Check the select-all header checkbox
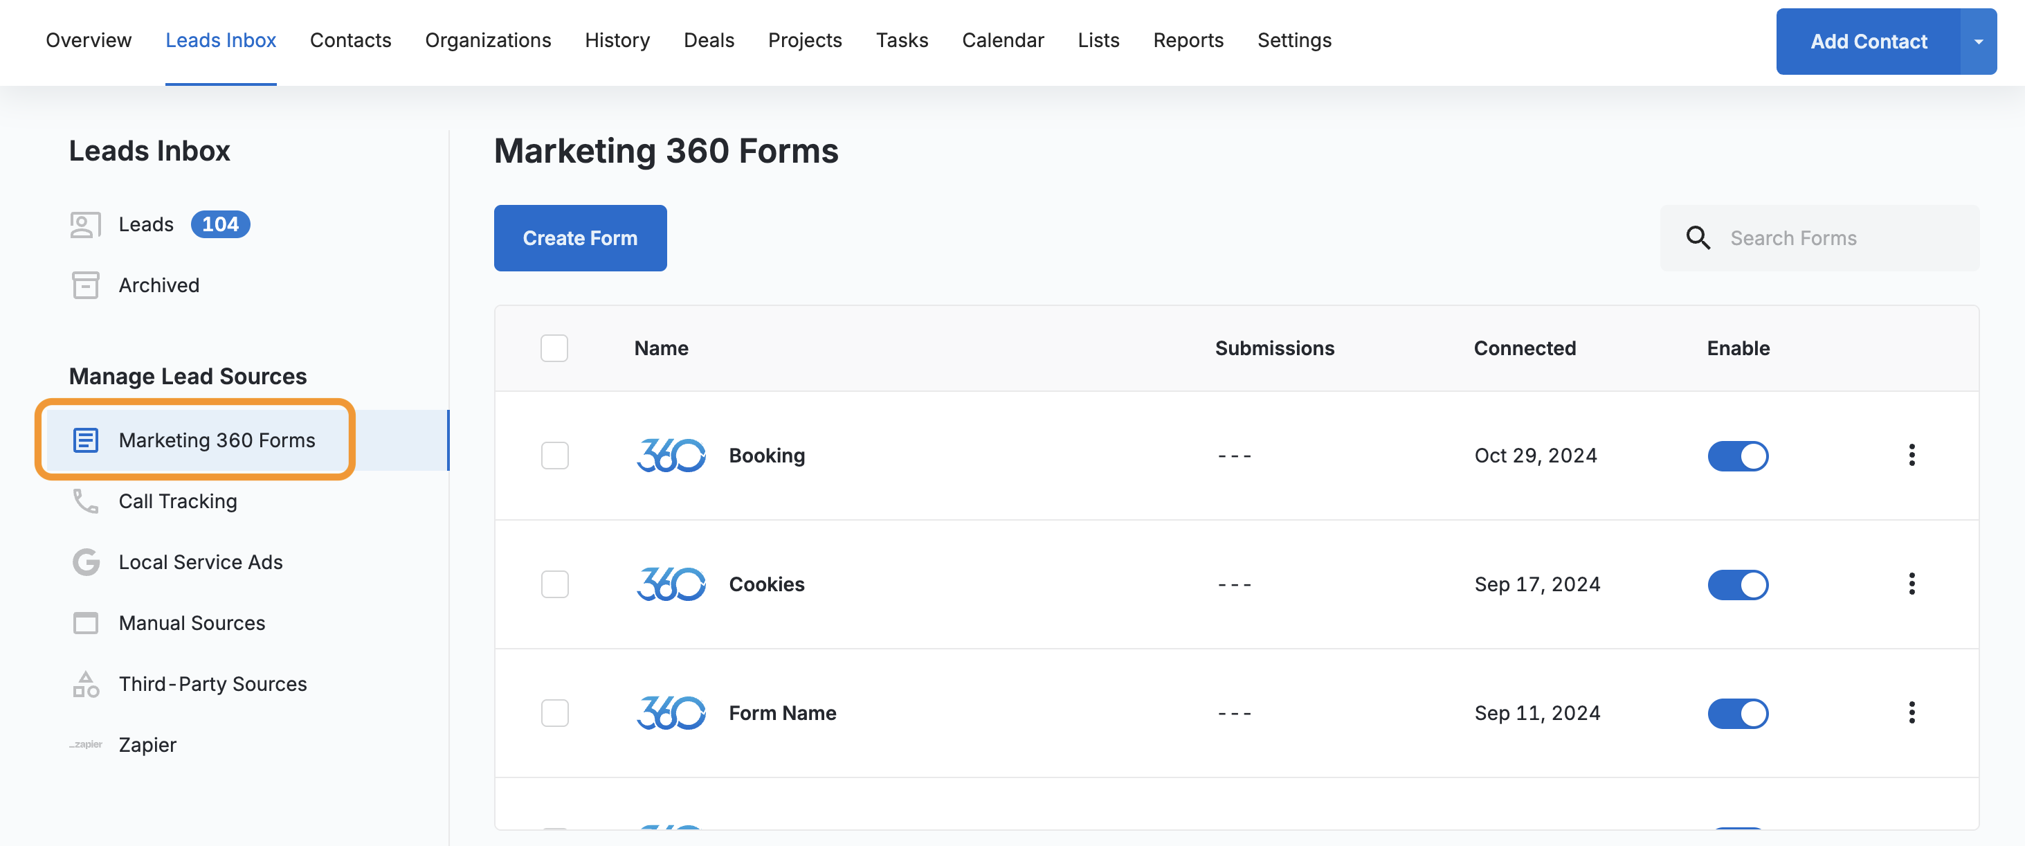The height and width of the screenshot is (846, 2025). (x=554, y=348)
